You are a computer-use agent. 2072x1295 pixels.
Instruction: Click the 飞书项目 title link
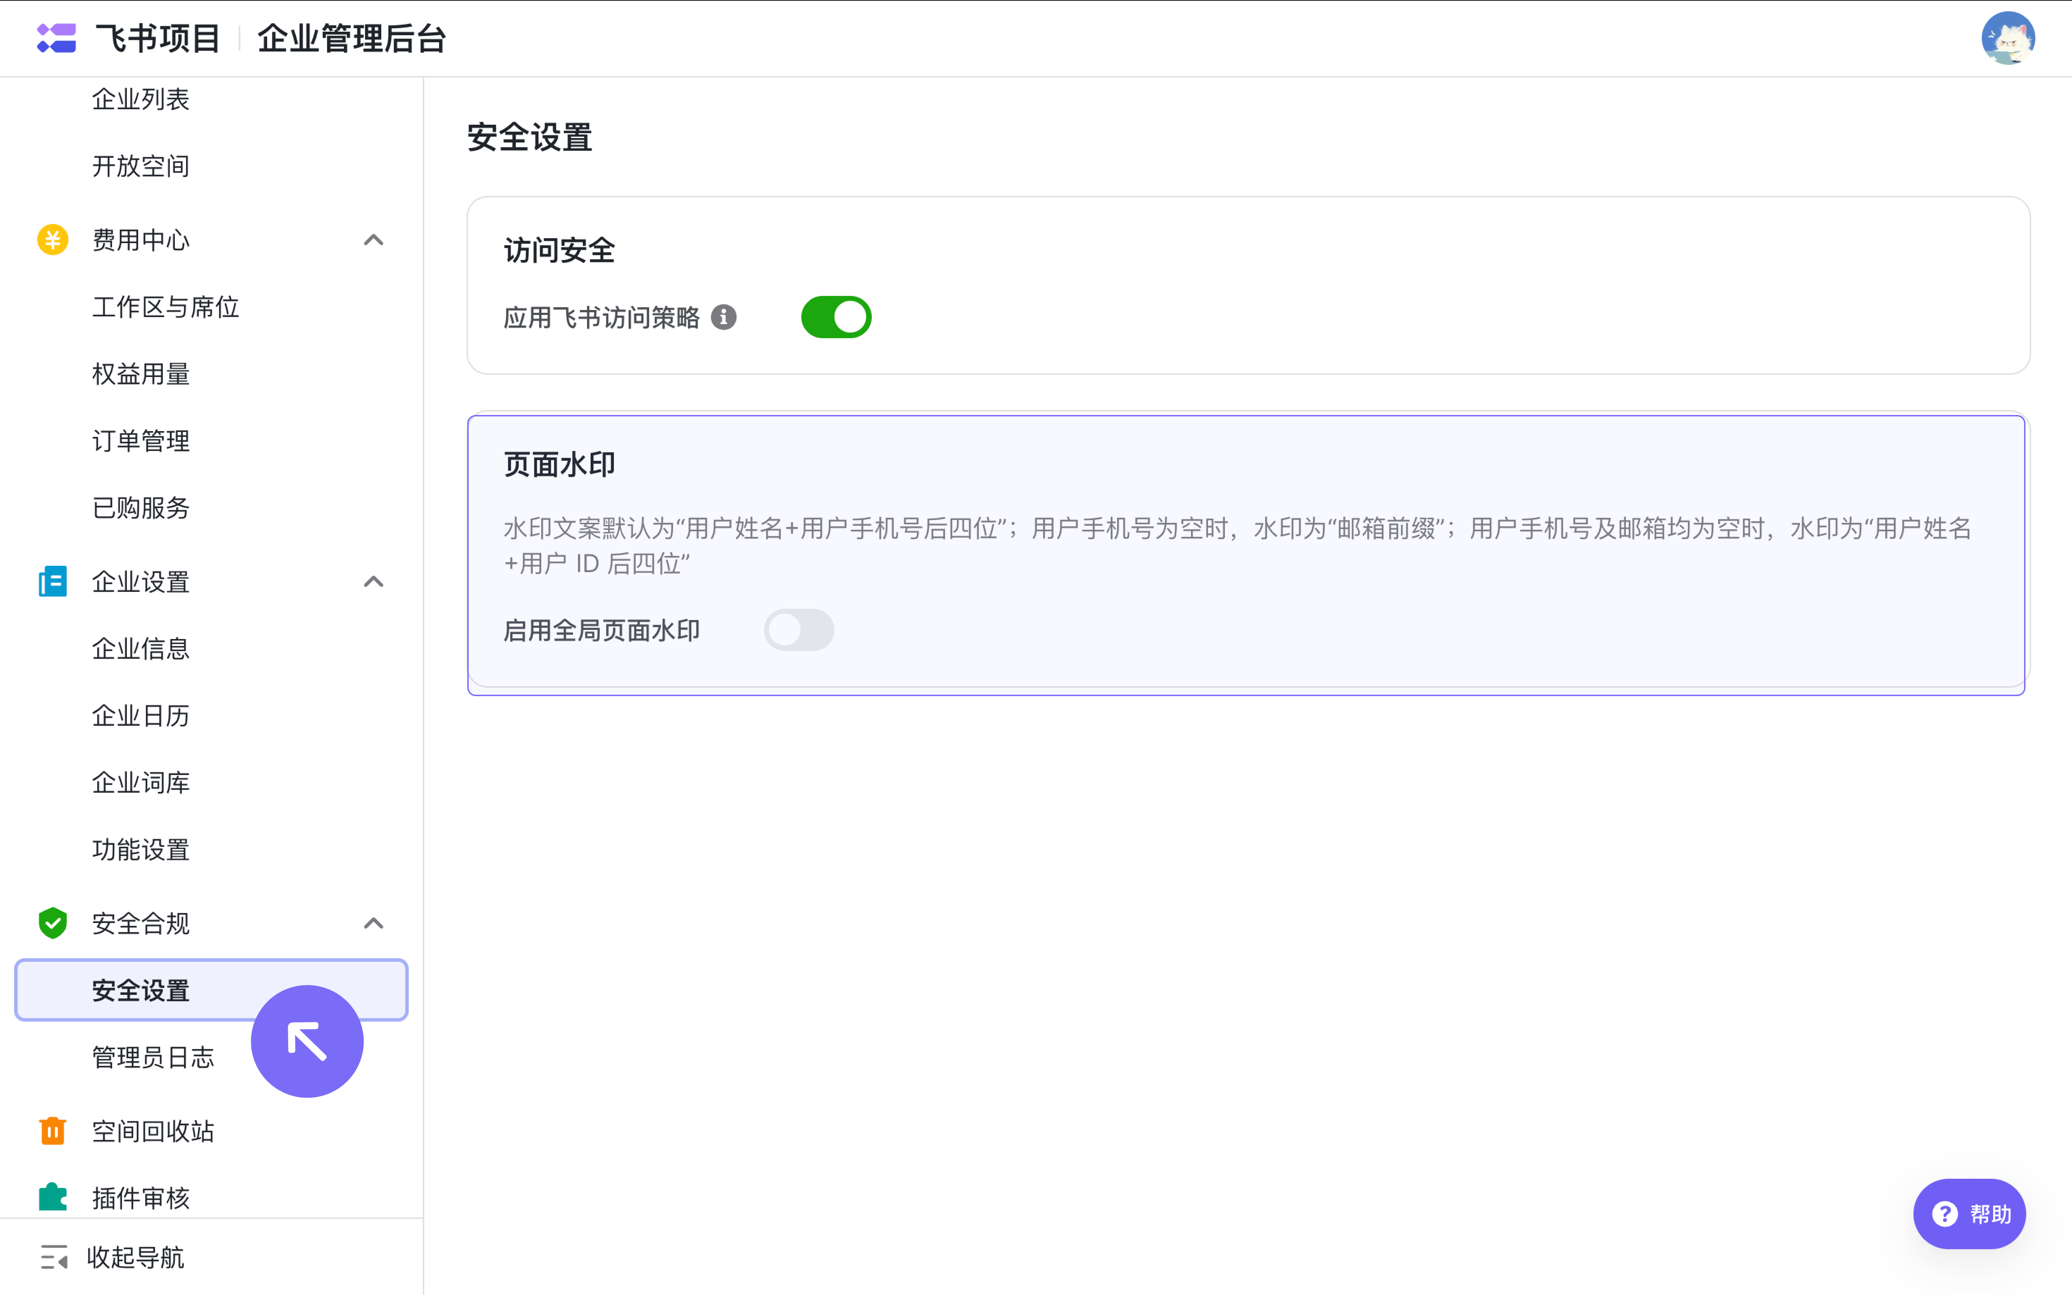[158, 38]
